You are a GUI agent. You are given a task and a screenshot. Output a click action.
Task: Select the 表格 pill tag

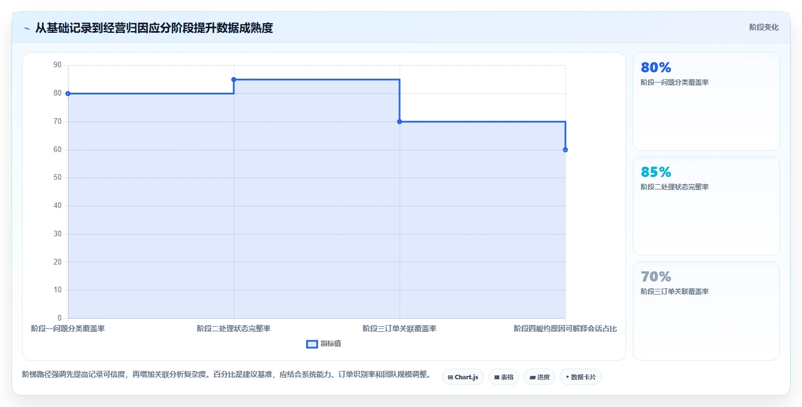504,377
